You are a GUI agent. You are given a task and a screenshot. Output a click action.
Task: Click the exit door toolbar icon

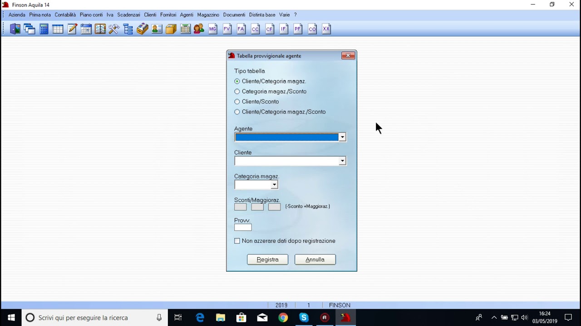coord(15,29)
